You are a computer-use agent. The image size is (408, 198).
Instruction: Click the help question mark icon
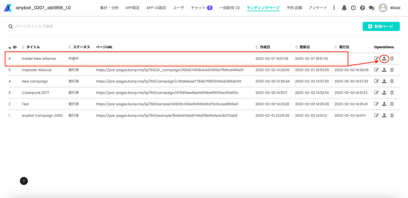tap(362, 8)
